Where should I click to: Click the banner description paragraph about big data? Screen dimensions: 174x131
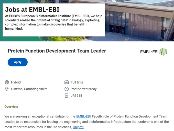[x=54, y=22]
